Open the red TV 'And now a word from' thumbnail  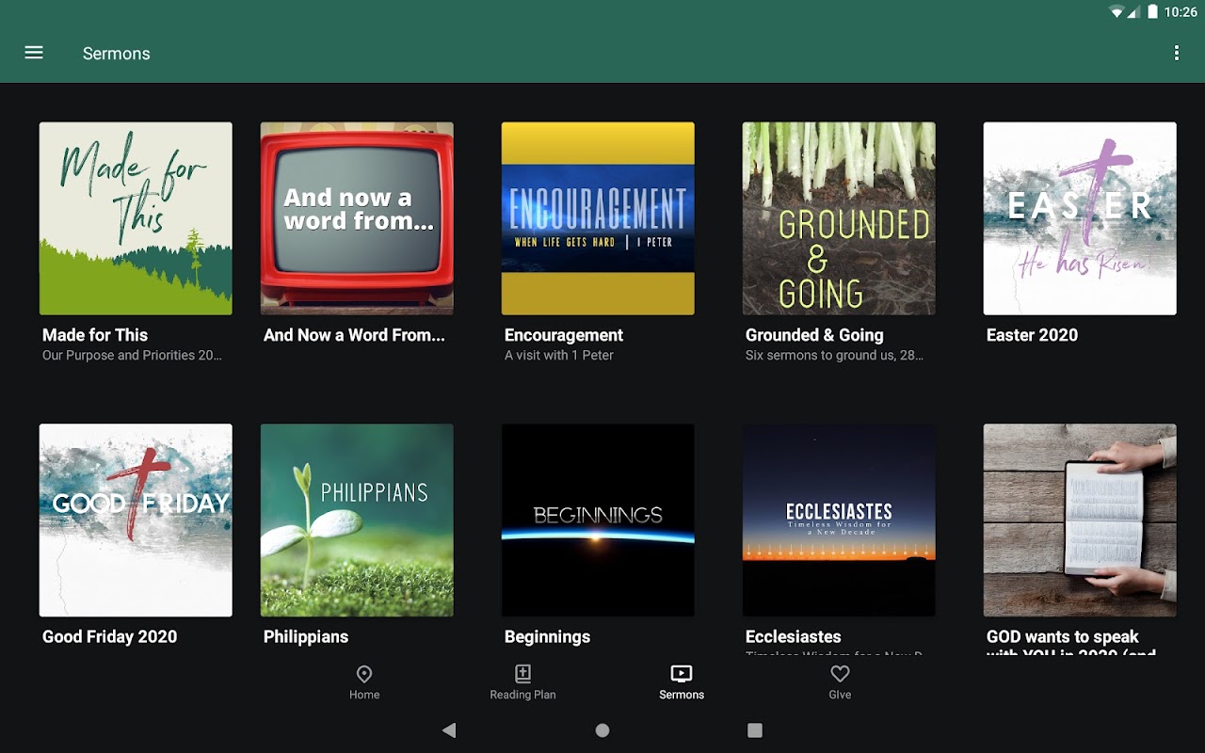357,218
